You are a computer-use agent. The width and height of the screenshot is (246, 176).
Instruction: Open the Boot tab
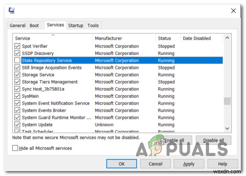point(34,25)
